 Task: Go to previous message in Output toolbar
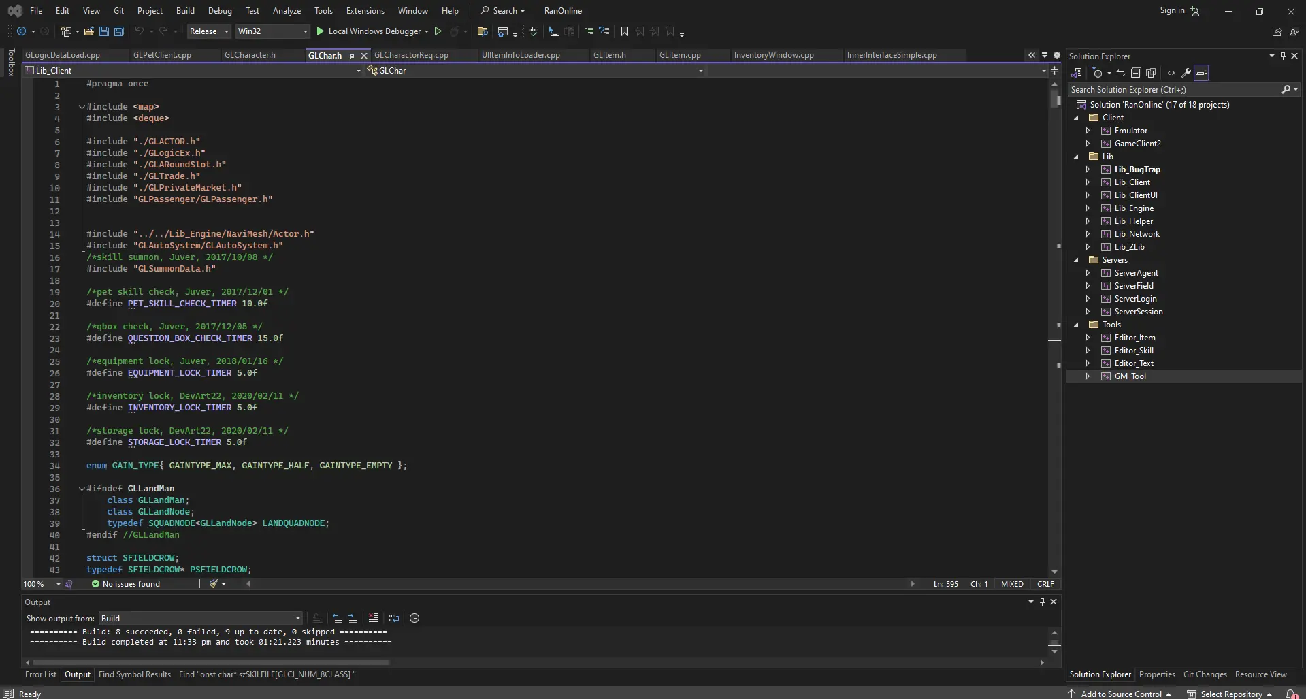point(337,618)
